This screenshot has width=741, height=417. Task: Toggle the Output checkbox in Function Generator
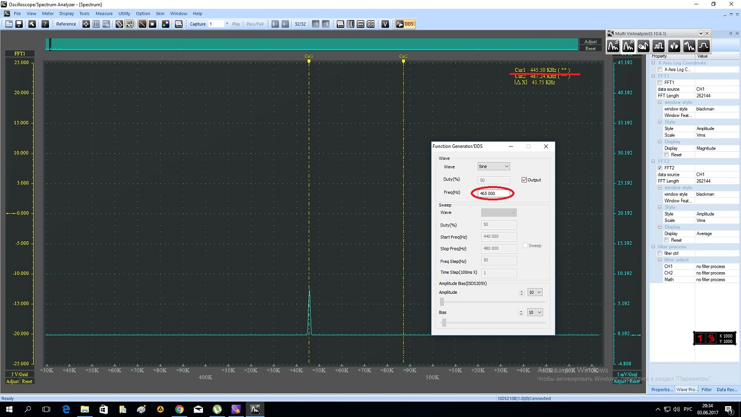[524, 180]
